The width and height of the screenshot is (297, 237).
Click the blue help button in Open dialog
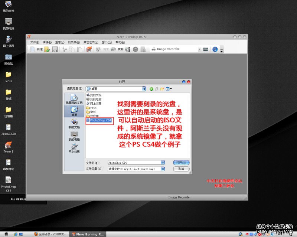pos(183,82)
